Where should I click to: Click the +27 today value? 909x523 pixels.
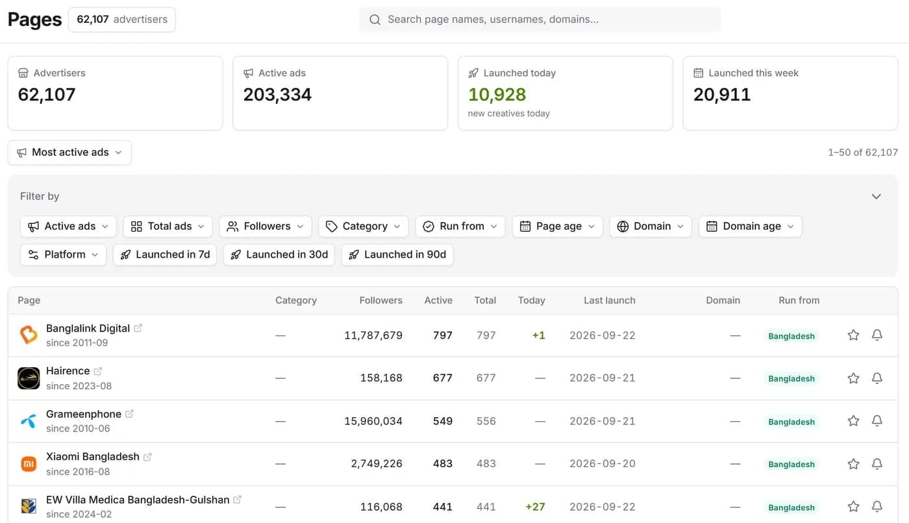pos(535,507)
